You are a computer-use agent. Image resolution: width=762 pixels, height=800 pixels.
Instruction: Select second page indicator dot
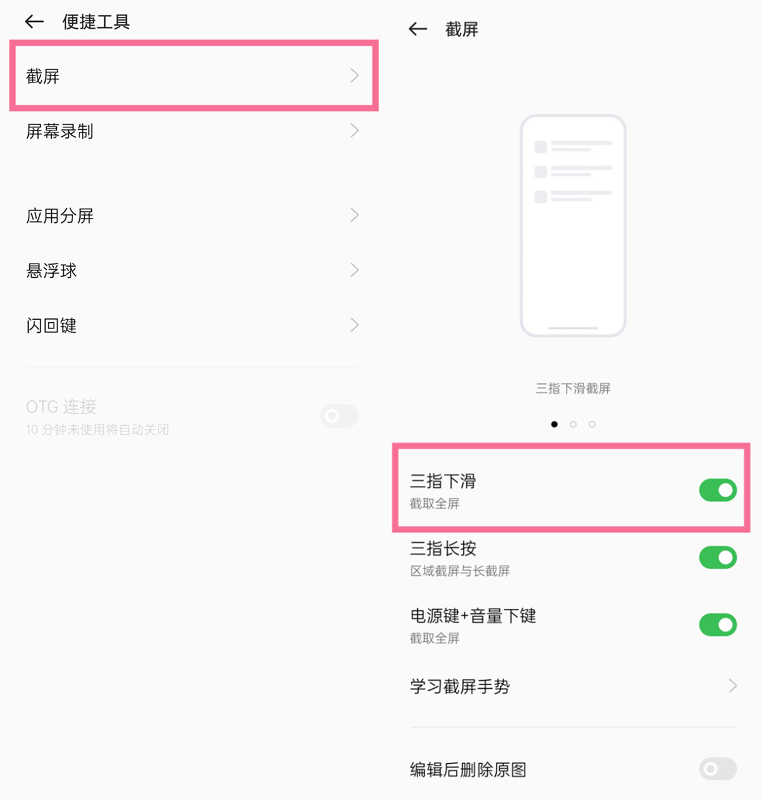coord(573,425)
